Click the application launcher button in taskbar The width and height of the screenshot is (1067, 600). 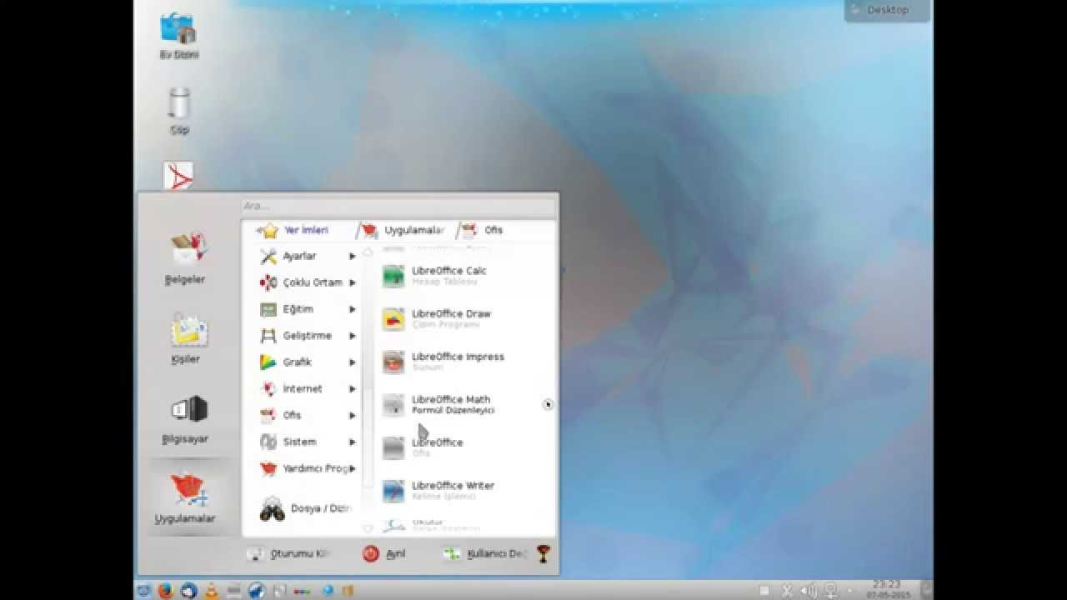coord(143,591)
